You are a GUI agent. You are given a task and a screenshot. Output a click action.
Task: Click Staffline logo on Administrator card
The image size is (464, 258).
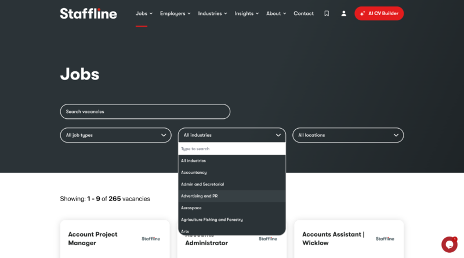tap(268, 239)
